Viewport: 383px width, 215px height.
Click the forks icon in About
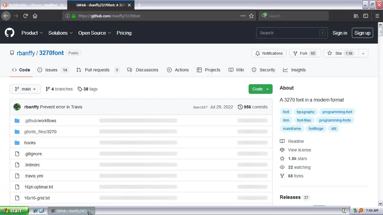[282, 176]
